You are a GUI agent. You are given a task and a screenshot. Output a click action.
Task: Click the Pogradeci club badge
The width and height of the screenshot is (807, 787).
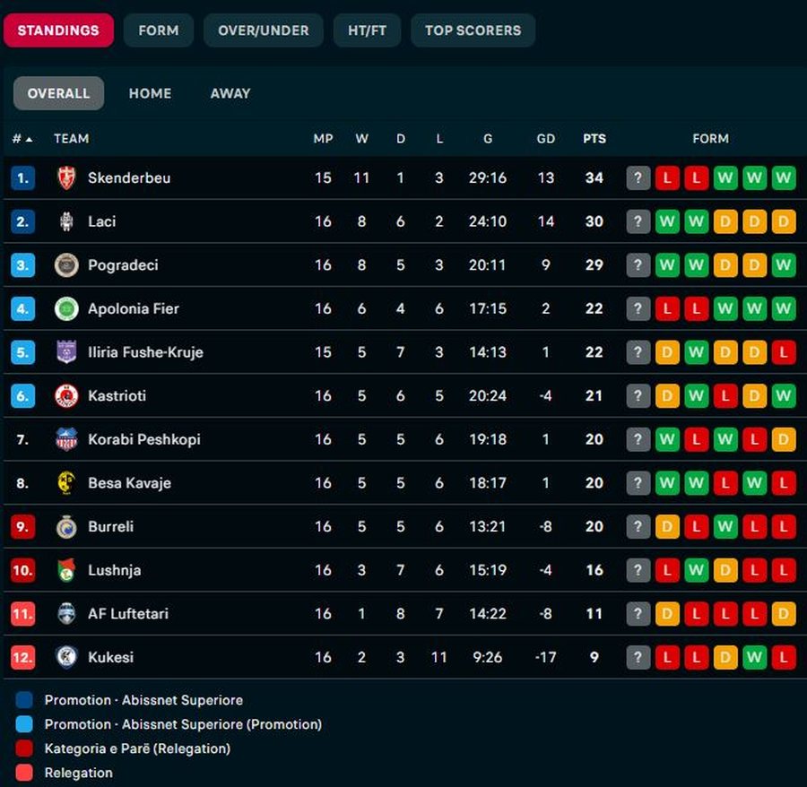[x=66, y=265]
